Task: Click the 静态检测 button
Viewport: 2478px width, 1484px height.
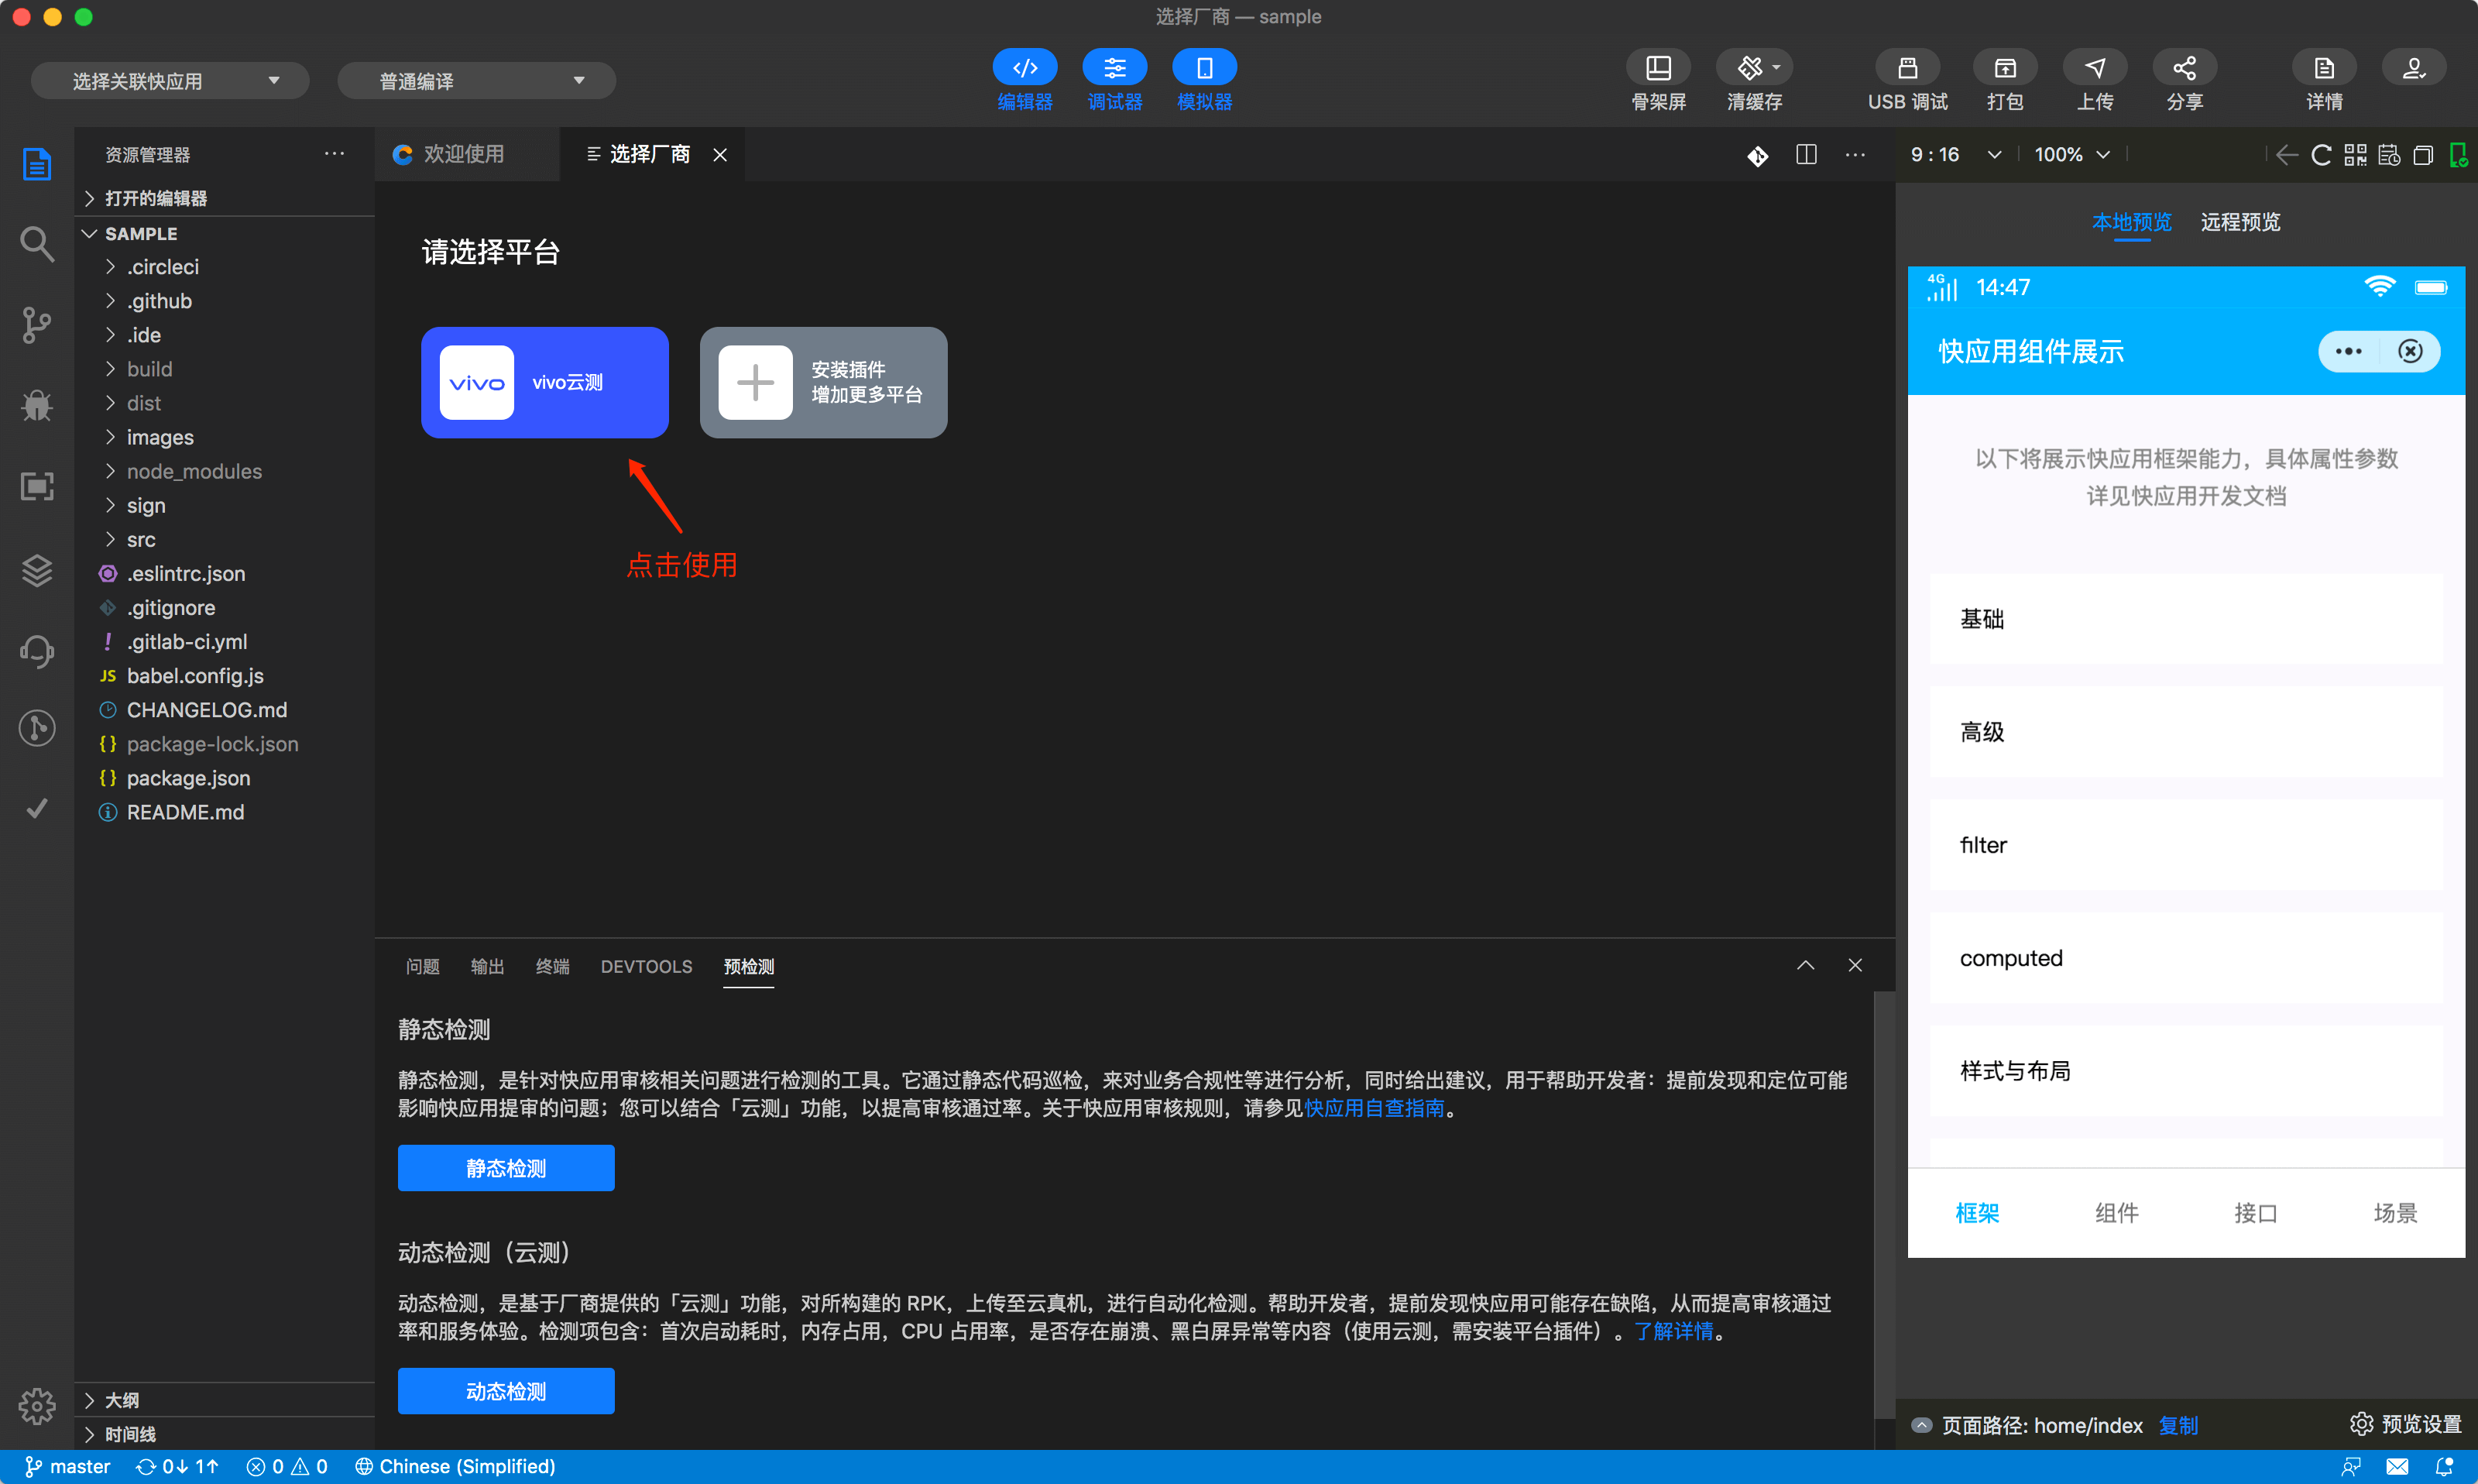Action: point(506,1168)
